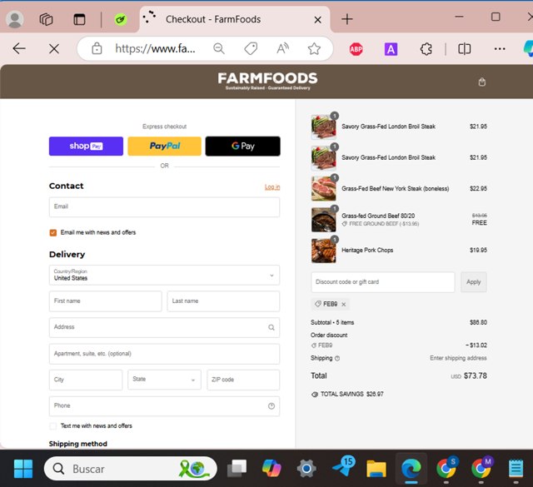Image resolution: width=533 pixels, height=487 pixels.
Task: Open a new browser tab
Action: pos(346,19)
